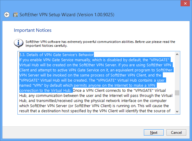Proceed with the Next button
The height and width of the screenshot is (141, 192).
pos(154,132)
